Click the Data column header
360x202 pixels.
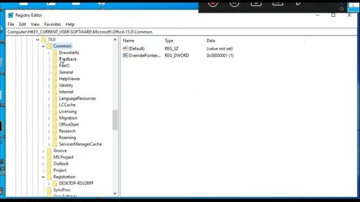pos(255,41)
